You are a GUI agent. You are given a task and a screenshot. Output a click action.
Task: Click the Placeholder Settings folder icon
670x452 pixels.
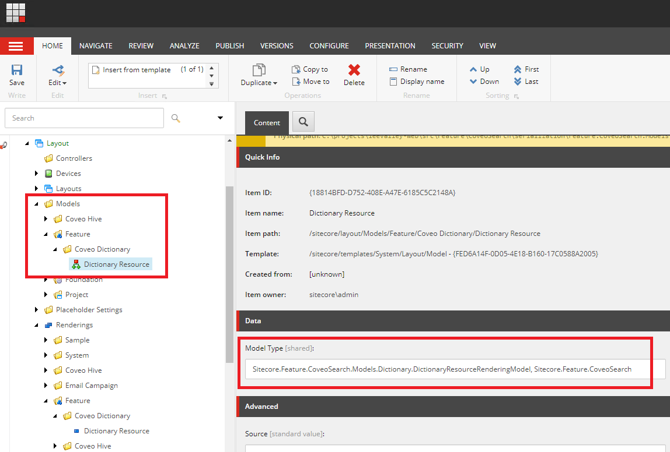coord(48,310)
